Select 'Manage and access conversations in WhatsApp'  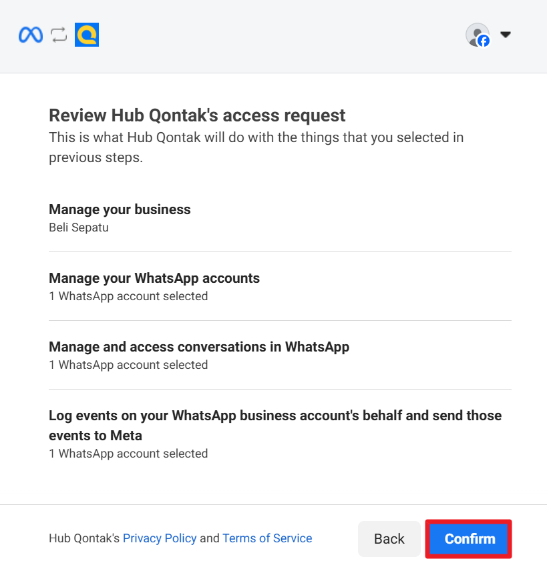click(x=199, y=347)
